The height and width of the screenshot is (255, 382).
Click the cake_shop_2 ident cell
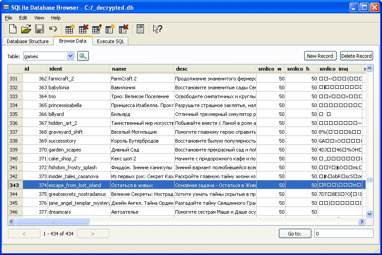point(79,159)
